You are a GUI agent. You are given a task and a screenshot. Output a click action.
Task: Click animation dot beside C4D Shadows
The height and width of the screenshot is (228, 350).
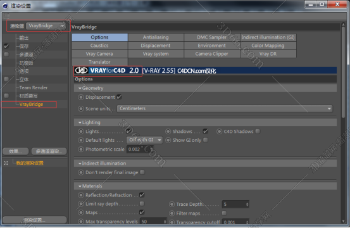(x=219, y=132)
